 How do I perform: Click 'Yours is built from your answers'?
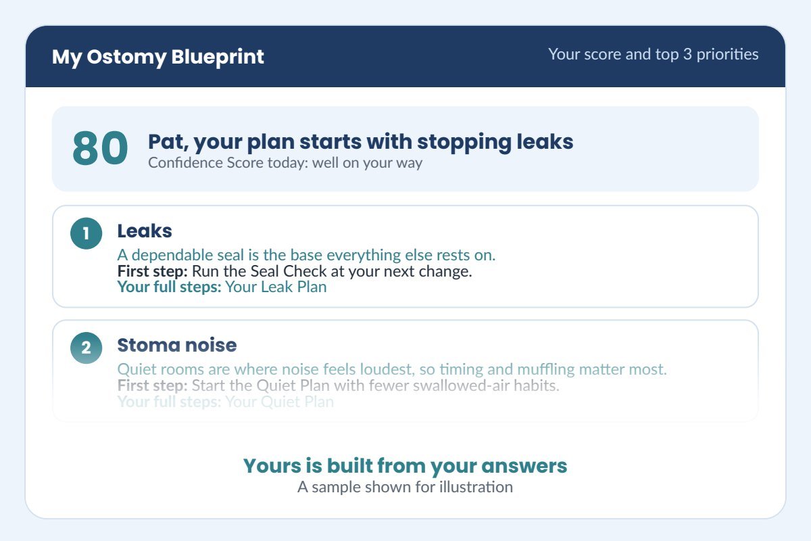click(x=405, y=465)
